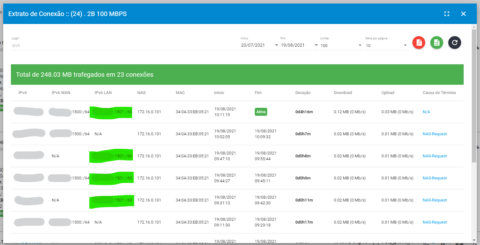Click end time 19/08/2021 09:29:18
480x245 pixels.
(265, 222)
